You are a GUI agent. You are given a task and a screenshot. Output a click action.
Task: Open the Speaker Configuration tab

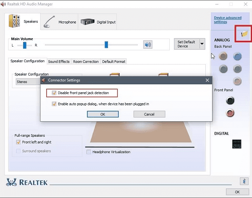click(x=27, y=61)
